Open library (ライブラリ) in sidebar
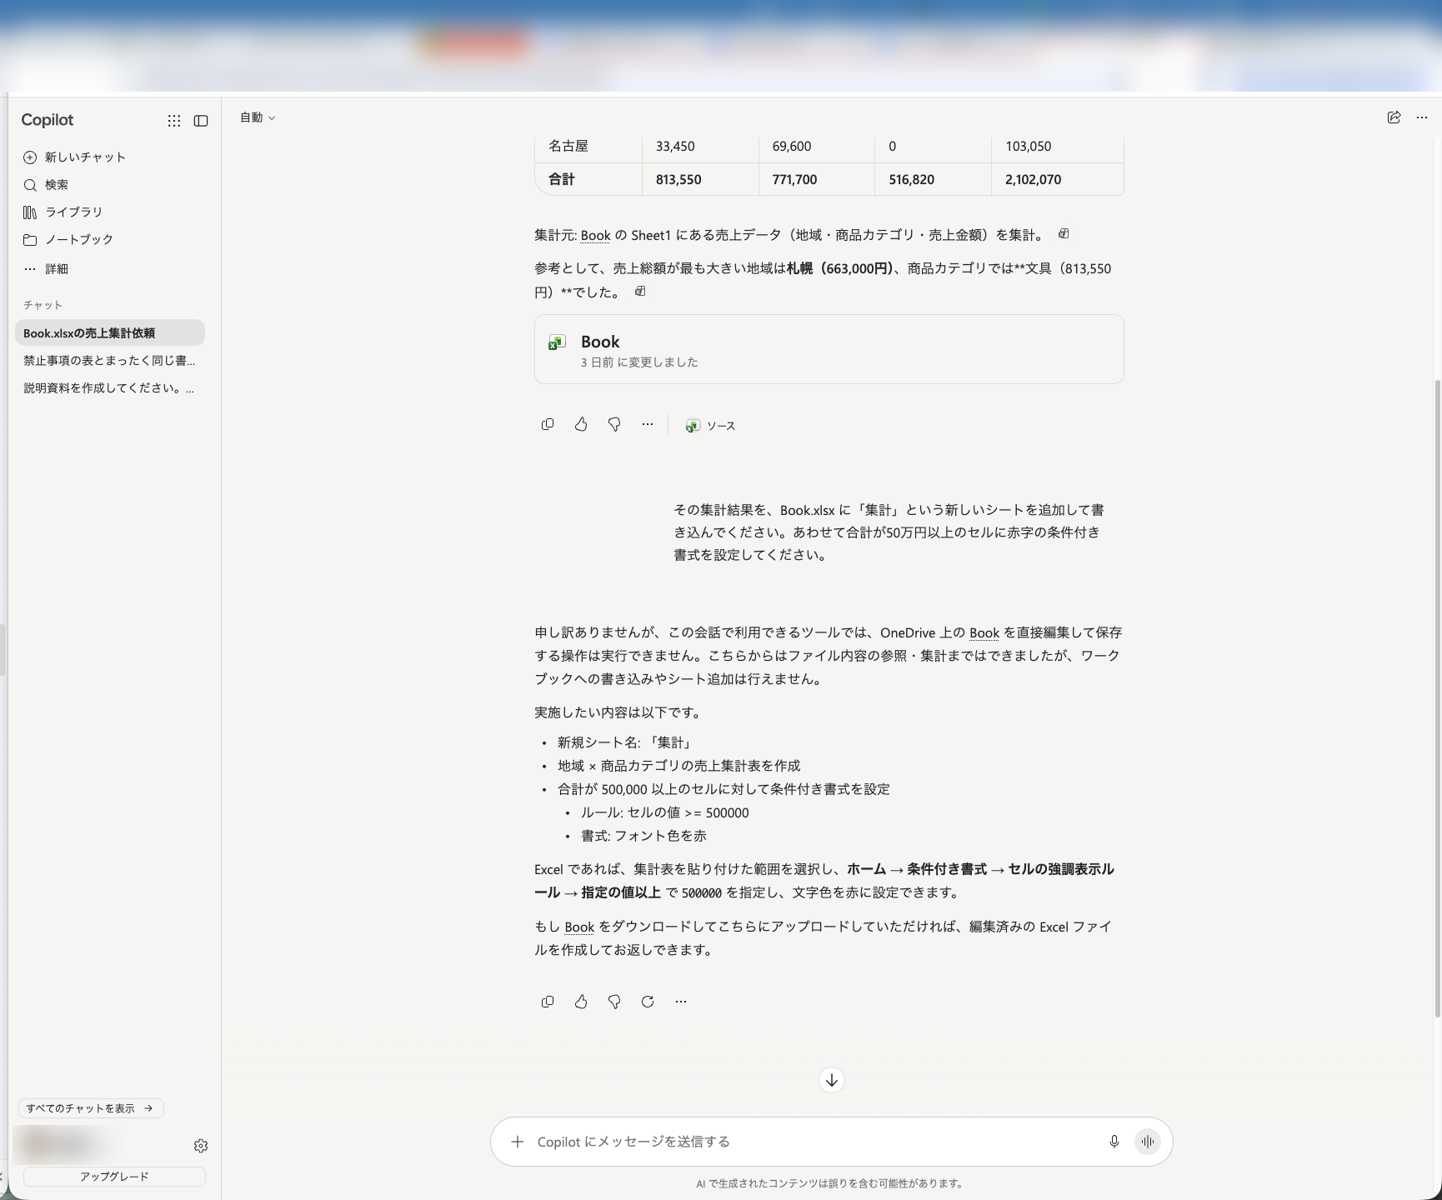1442x1200 pixels. (63, 212)
